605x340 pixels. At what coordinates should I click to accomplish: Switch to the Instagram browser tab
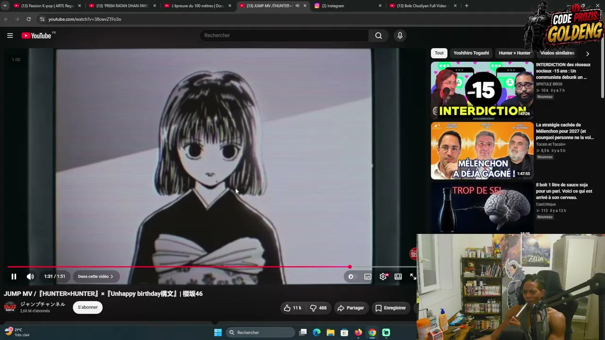coord(347,6)
